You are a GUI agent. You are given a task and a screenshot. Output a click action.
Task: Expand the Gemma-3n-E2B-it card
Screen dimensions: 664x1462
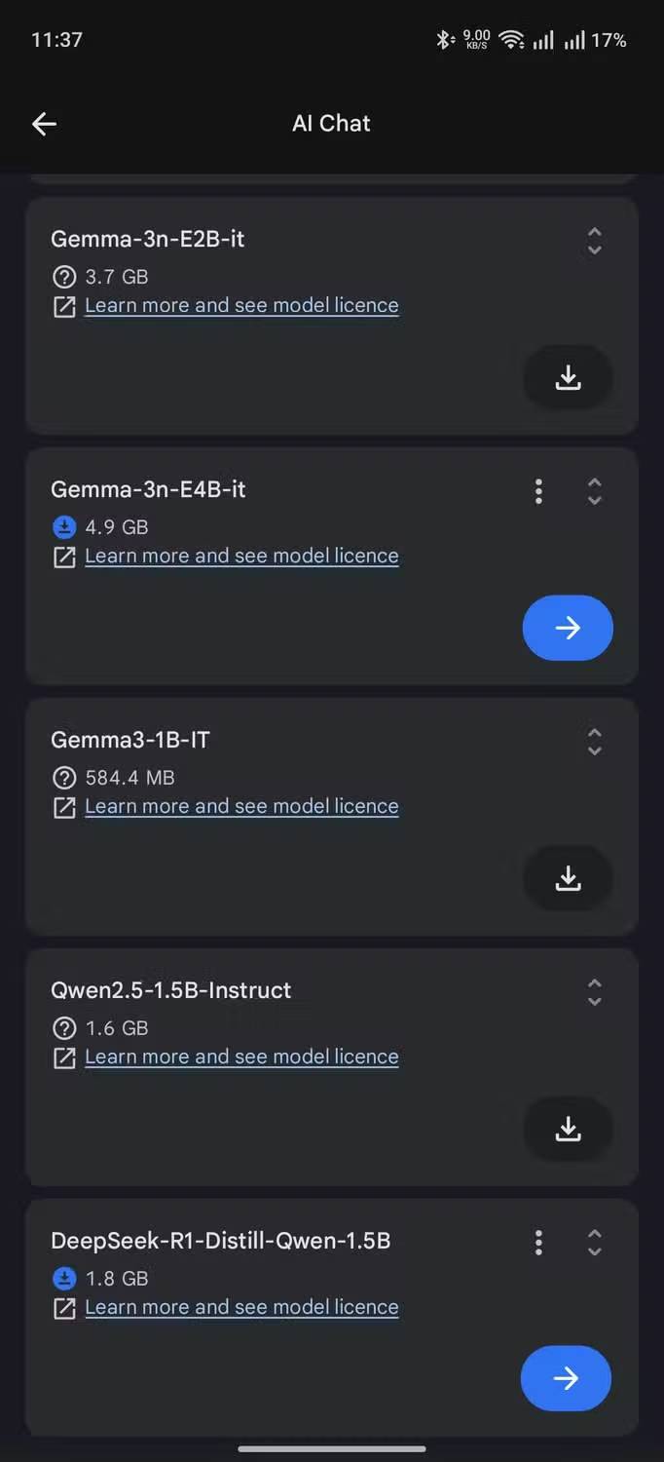pyautogui.click(x=595, y=241)
